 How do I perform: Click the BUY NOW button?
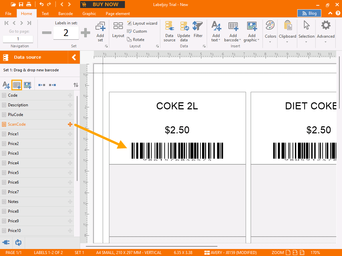tap(103, 4)
